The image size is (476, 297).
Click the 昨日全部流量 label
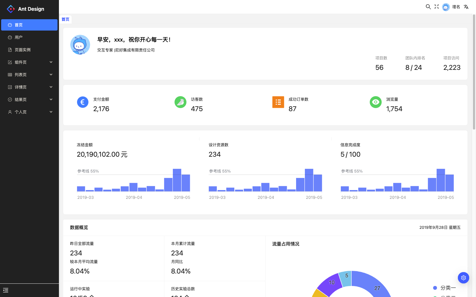click(x=82, y=244)
